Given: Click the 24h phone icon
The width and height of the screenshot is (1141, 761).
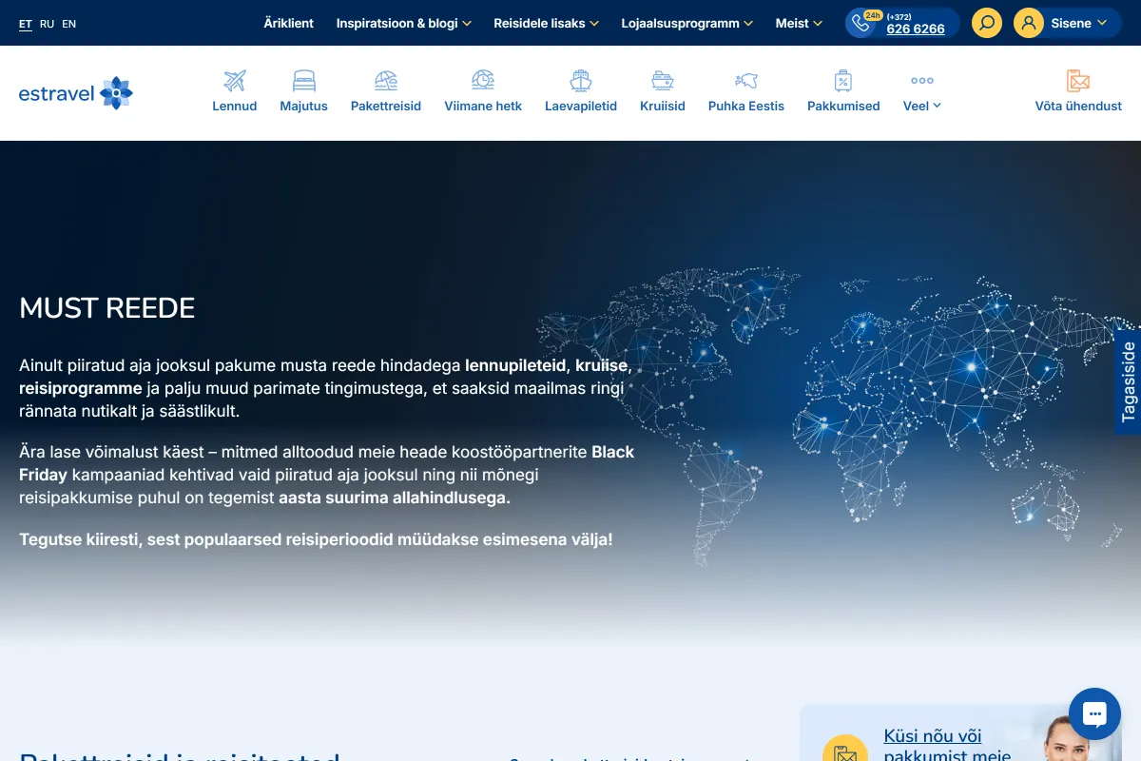Looking at the screenshot, I should [x=862, y=23].
